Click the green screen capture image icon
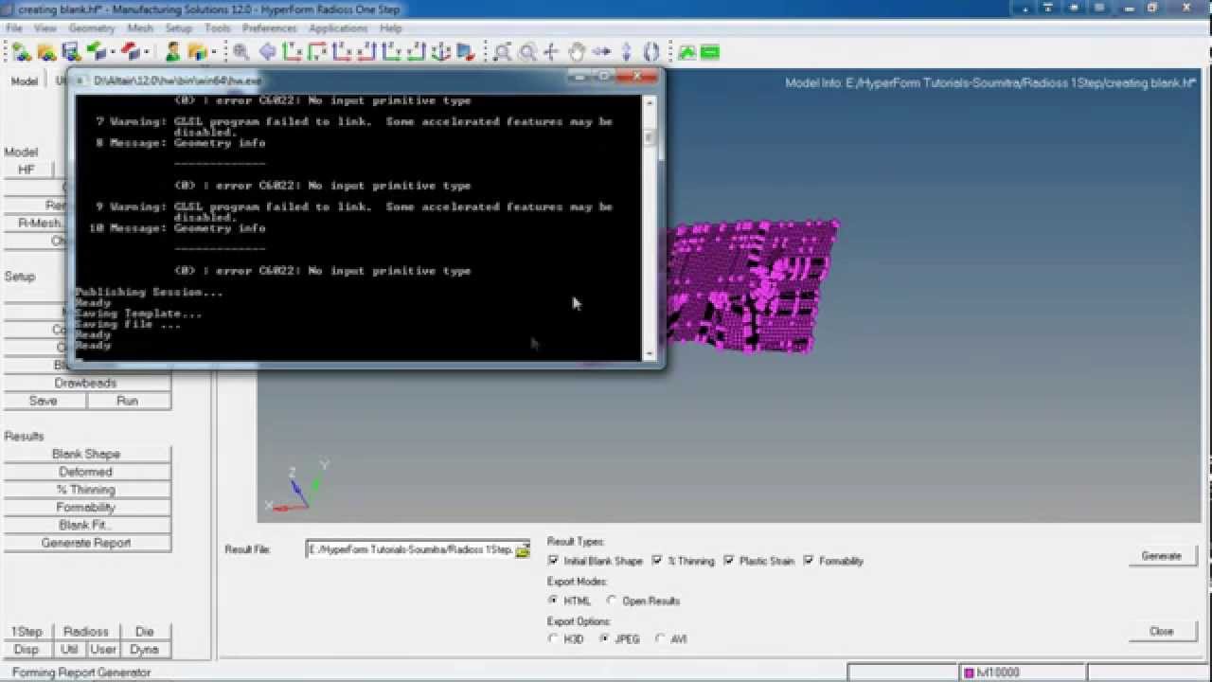Screen dimensions: 1212x682 click(686, 51)
